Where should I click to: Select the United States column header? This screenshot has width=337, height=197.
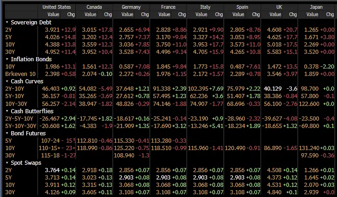[56, 7]
